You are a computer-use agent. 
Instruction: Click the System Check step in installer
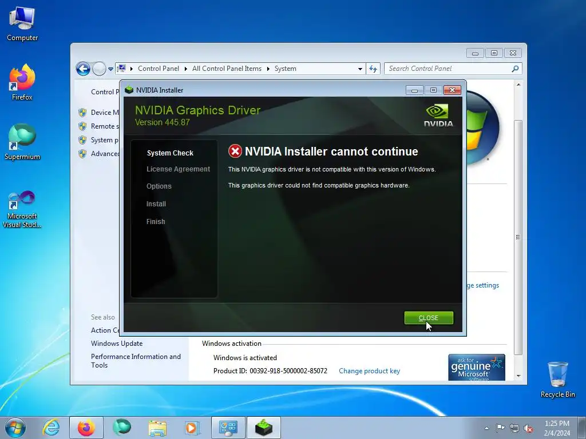[x=170, y=153]
